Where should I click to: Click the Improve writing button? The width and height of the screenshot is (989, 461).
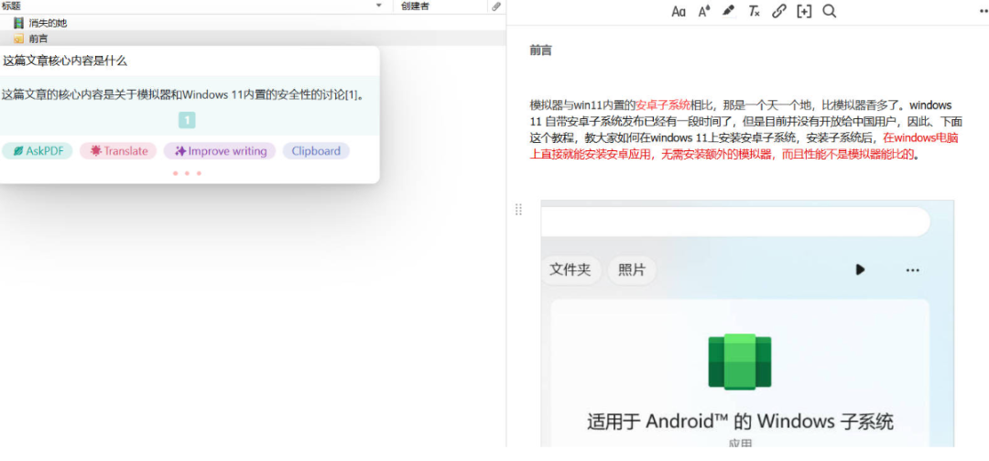(x=220, y=151)
